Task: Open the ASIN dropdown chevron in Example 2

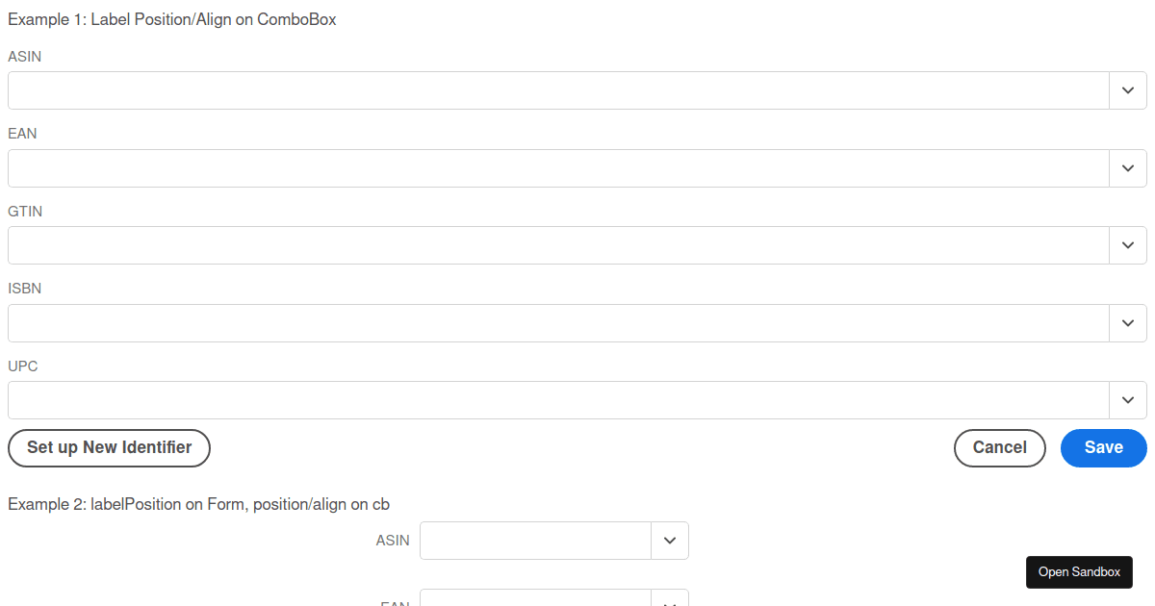Action: [x=670, y=541]
